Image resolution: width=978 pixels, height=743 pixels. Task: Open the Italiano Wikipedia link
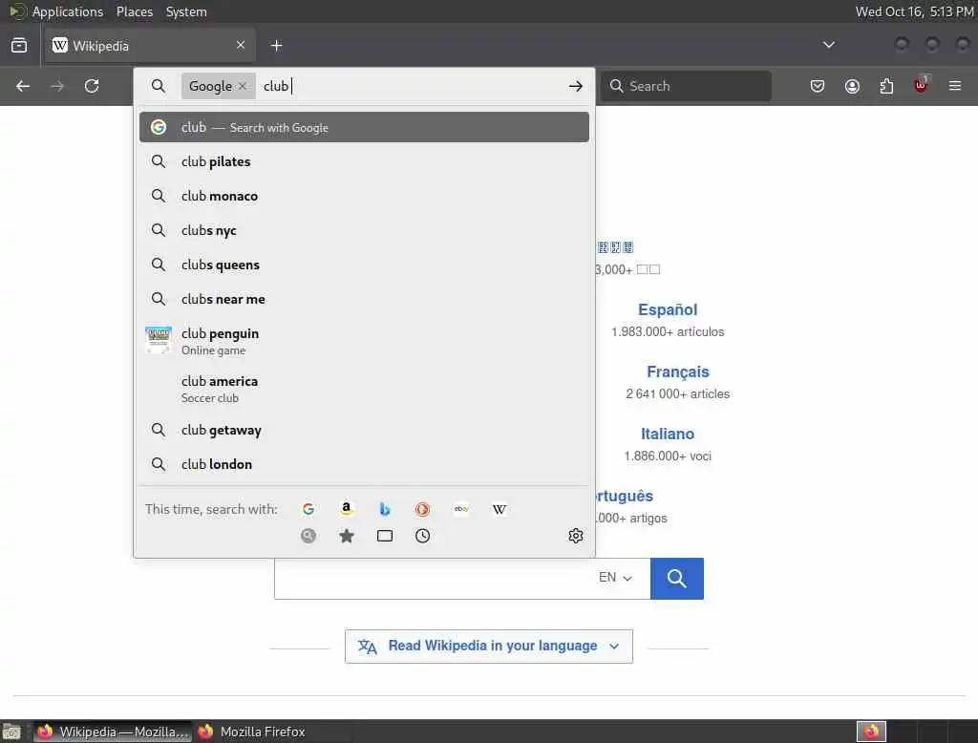point(668,434)
